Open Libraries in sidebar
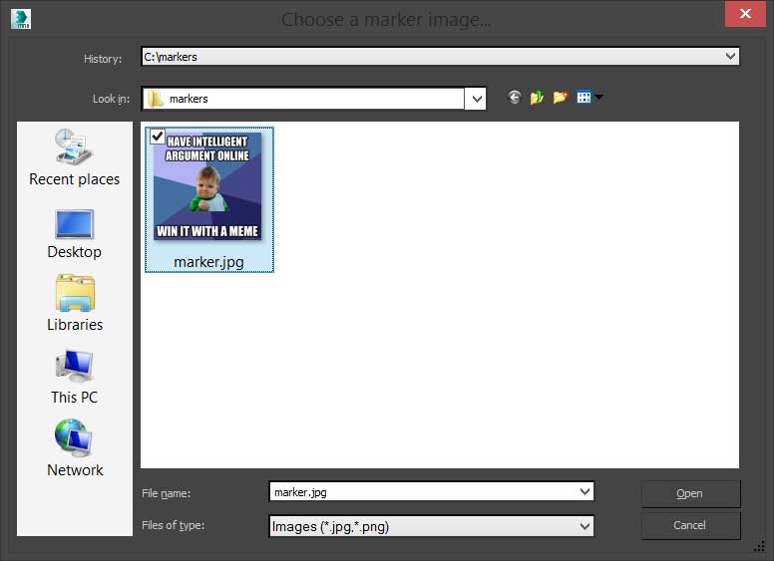This screenshot has height=561, width=774. [75, 303]
